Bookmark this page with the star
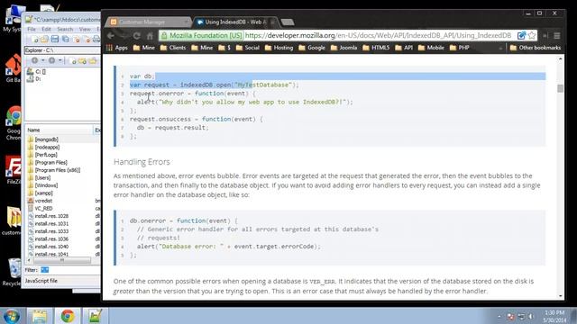The width and height of the screenshot is (577, 324). coord(532,35)
